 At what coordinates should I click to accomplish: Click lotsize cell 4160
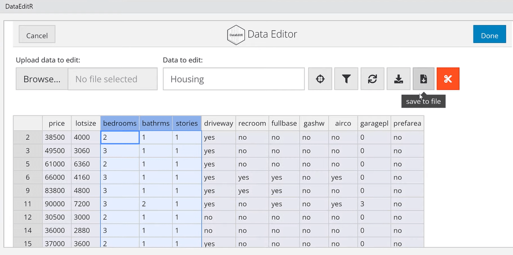pyautogui.click(x=86, y=178)
